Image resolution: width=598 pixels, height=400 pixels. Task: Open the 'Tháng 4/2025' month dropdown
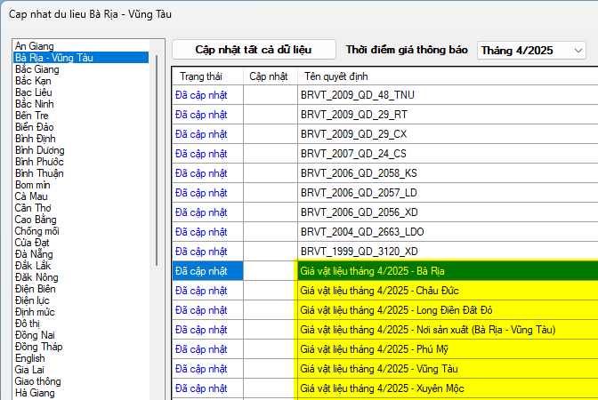pyautogui.click(x=531, y=51)
